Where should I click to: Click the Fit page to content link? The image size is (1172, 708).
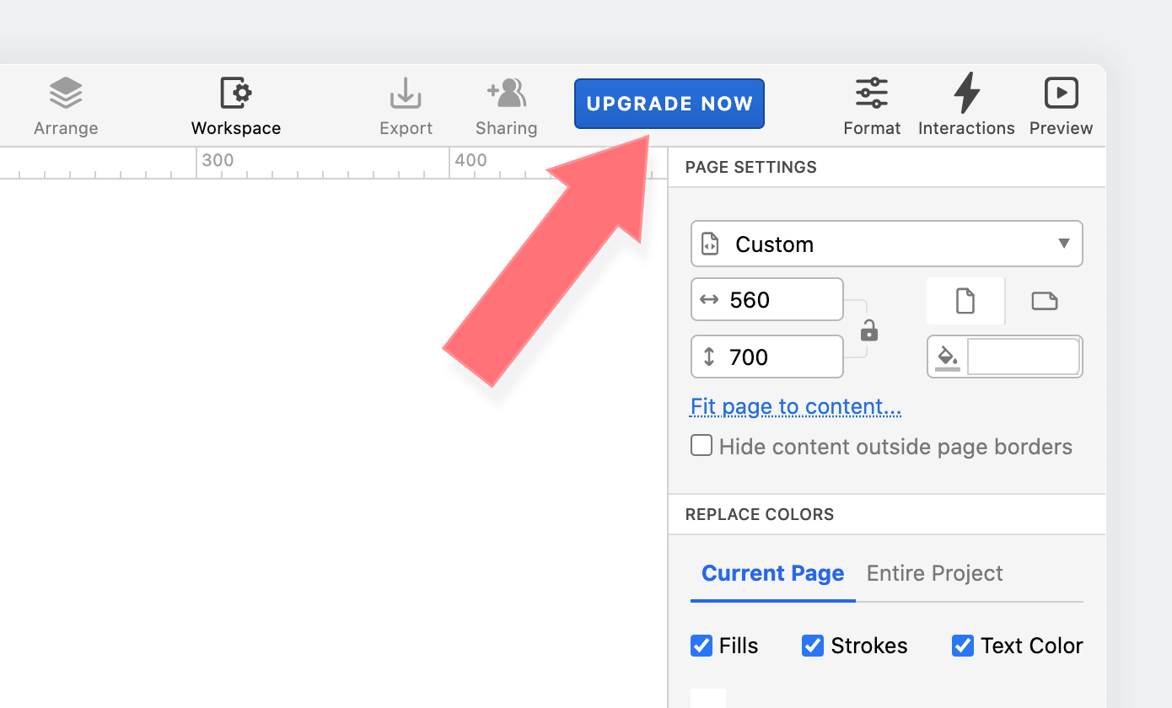pyautogui.click(x=796, y=406)
